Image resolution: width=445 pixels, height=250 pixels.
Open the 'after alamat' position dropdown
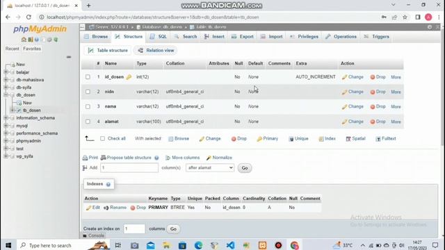210,168
